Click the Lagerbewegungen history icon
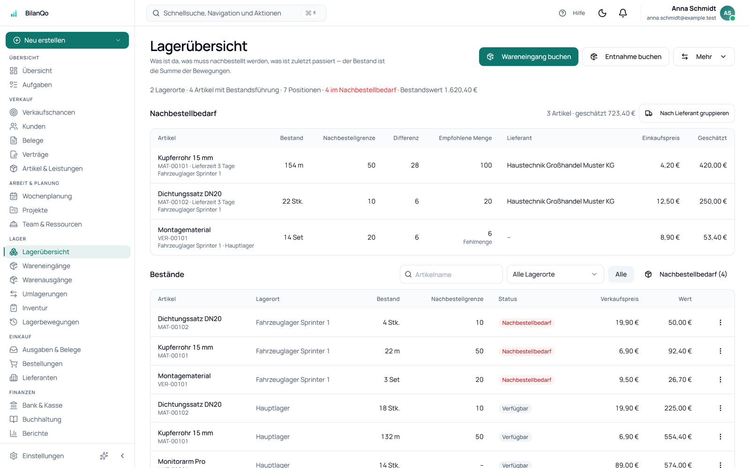The image size is (750, 468). 14,322
